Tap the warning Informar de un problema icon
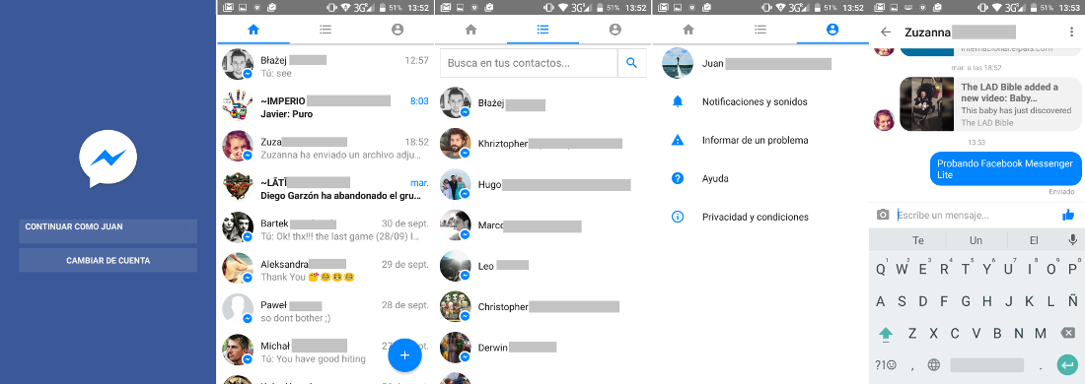Image resolution: width=1085 pixels, height=384 pixels. click(678, 140)
